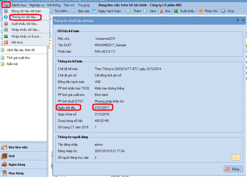
Task: Click the Thêm toolbar icon
Action: pyautogui.click(x=129, y=11)
